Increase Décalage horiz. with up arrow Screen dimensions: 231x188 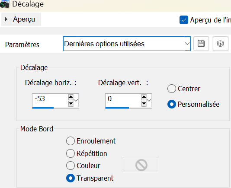(x=71, y=97)
